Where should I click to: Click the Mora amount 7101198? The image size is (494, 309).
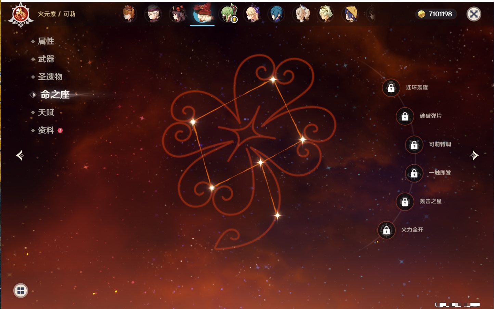pyautogui.click(x=440, y=14)
